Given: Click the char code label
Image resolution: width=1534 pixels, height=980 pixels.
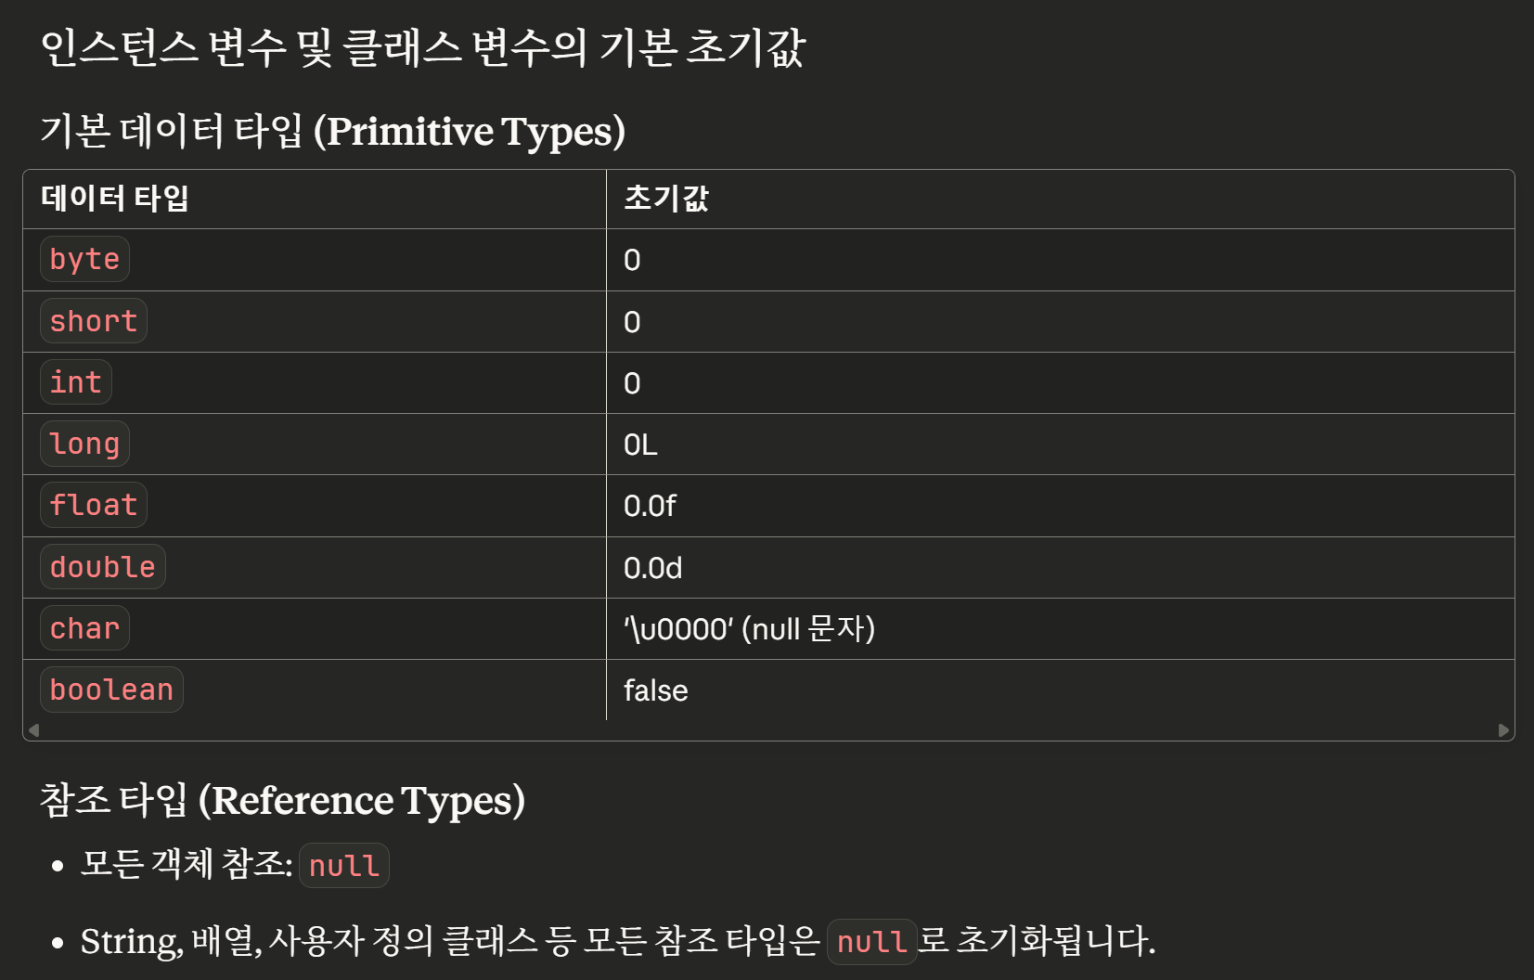Looking at the screenshot, I should 84,629.
